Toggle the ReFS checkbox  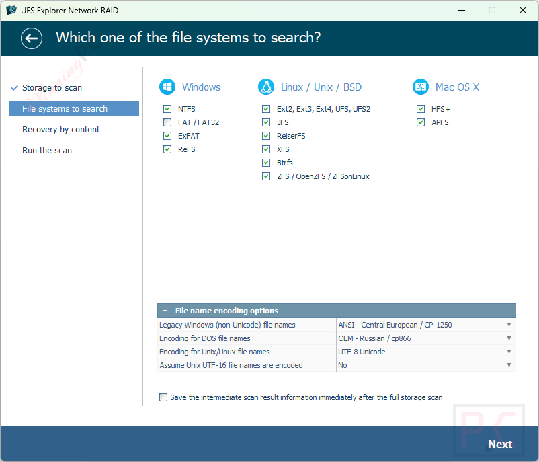[167, 149]
